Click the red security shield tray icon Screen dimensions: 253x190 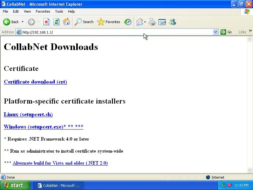229,185
